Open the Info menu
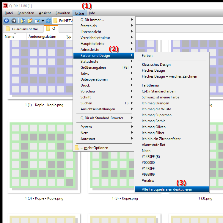Viewport: 223px width, 223px height. tap(92, 13)
